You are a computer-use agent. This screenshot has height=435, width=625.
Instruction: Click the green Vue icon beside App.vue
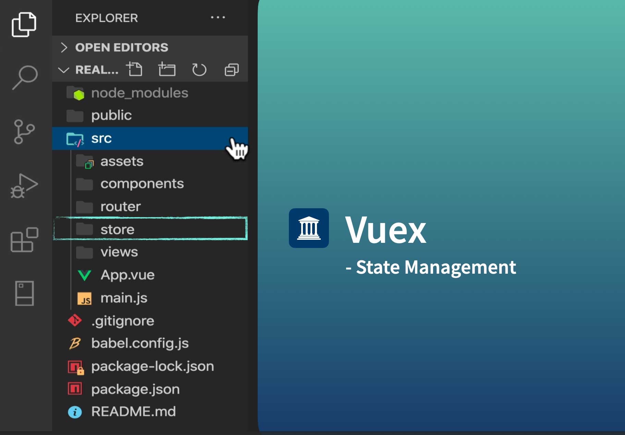point(84,275)
